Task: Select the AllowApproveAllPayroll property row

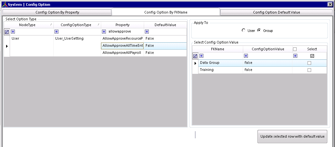Action: click(x=122, y=53)
